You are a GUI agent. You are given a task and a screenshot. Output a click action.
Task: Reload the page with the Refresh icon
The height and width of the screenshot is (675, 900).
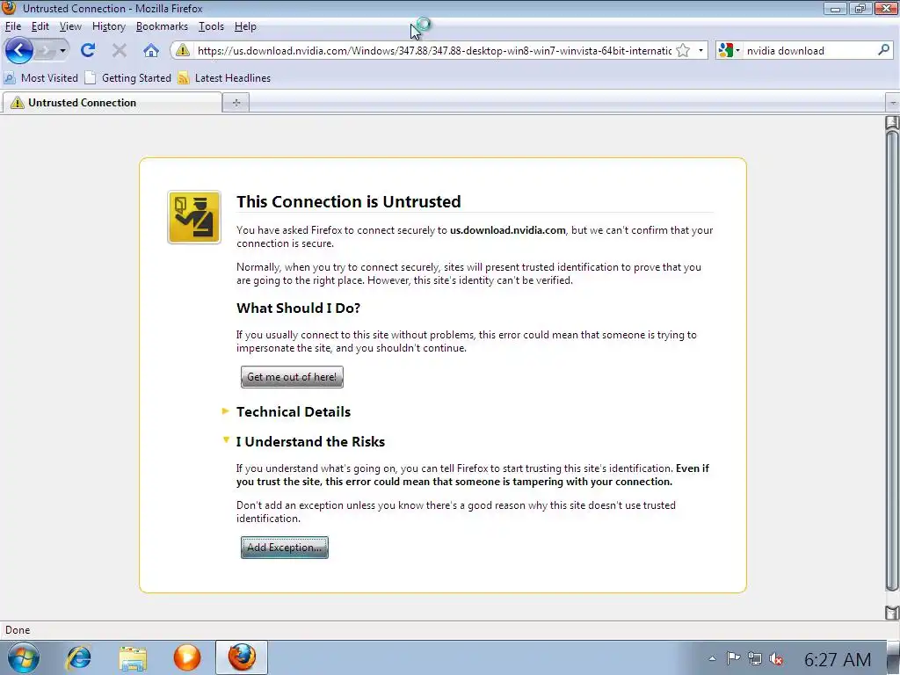pos(88,50)
